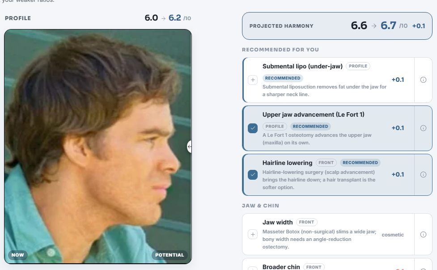This screenshot has width=437, height=270.
Task: Click the PROFILE tag on Submental lipo
Action: pos(358,66)
